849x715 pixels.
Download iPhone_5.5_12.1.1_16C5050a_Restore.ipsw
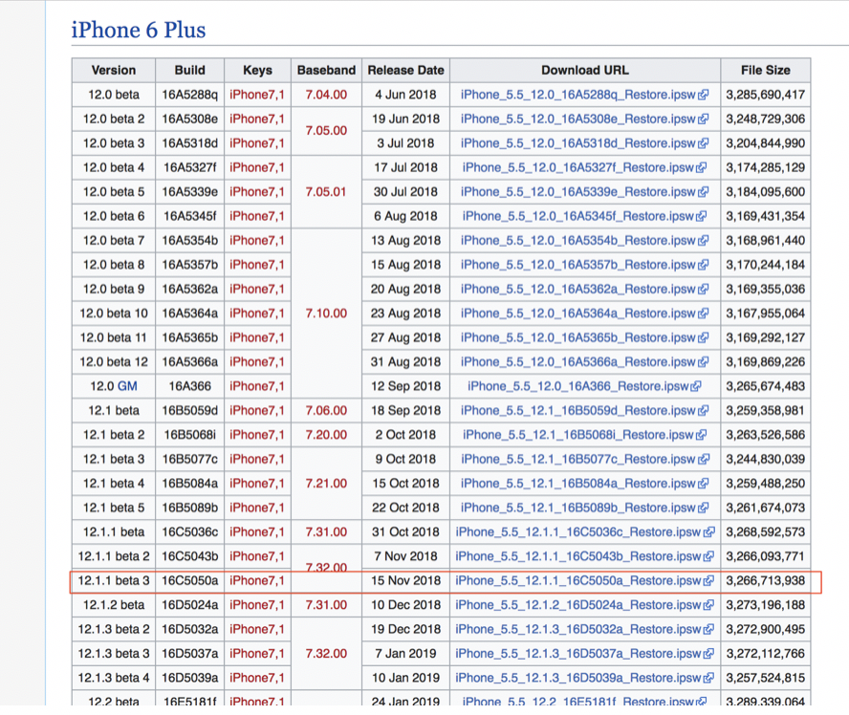[584, 581]
